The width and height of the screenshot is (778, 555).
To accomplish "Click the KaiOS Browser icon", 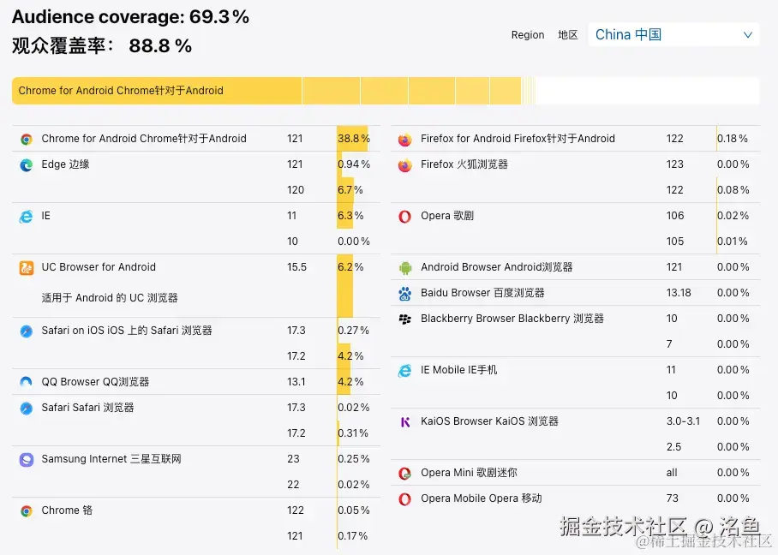I will (405, 422).
